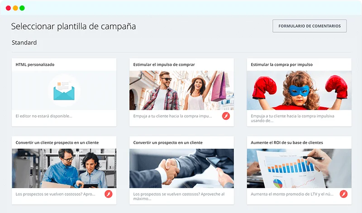This screenshot has width=362, height=213.
Task: Click 'Aumenta el monto promedio de LTV y el nú...' text
Action: pos(292,194)
